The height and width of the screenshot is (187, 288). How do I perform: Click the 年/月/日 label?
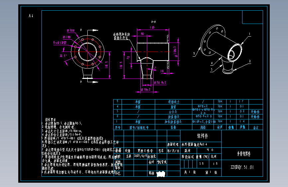tap(173, 151)
